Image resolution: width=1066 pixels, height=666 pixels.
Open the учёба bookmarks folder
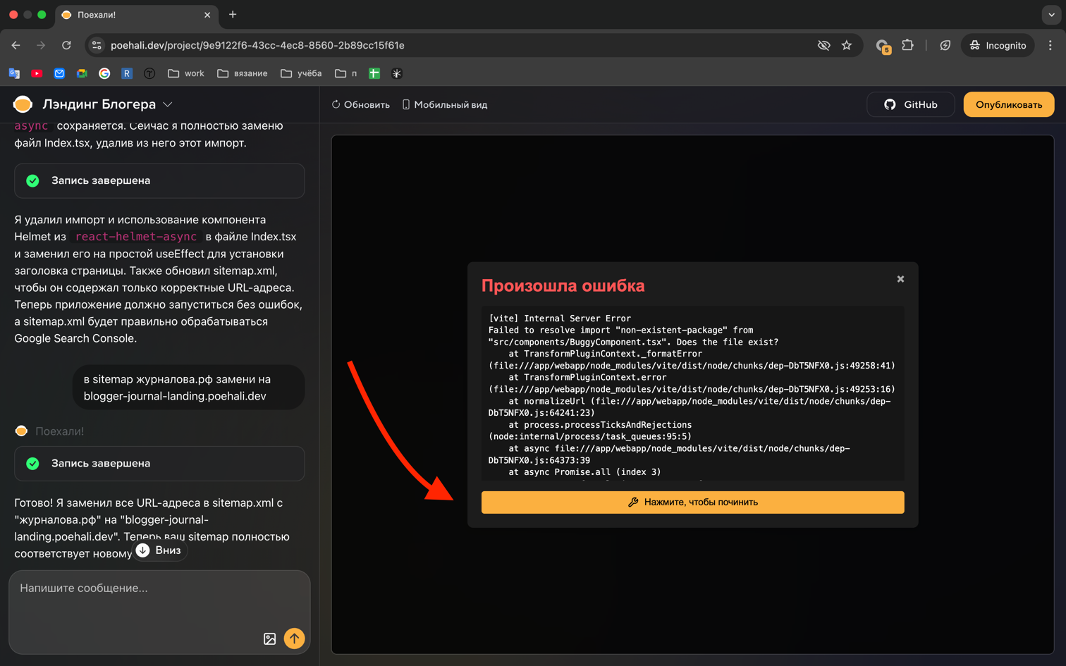tap(301, 73)
